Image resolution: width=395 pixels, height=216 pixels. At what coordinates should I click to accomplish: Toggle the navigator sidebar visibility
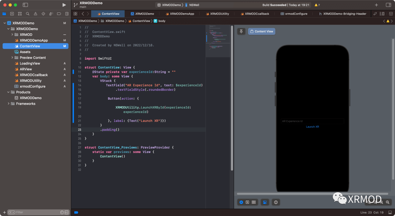point(25,5)
